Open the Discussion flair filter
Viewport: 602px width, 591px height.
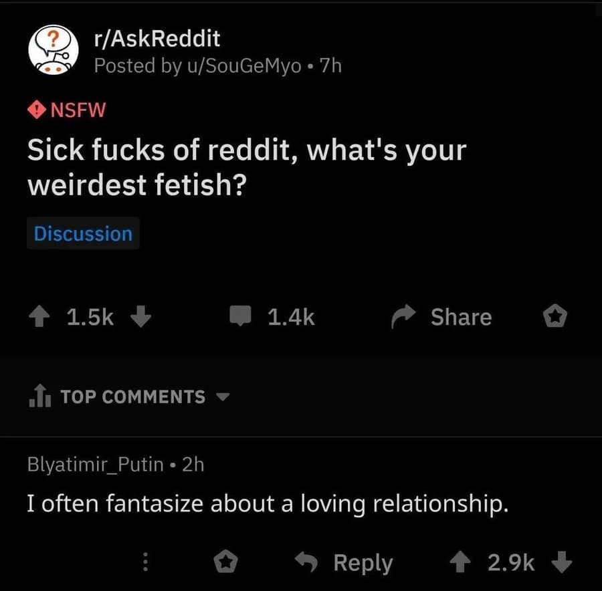click(x=83, y=233)
